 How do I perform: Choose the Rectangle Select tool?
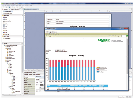[8, 13]
